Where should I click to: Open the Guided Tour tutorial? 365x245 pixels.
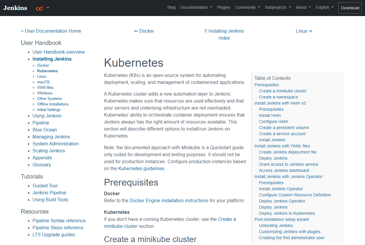click(x=45, y=186)
